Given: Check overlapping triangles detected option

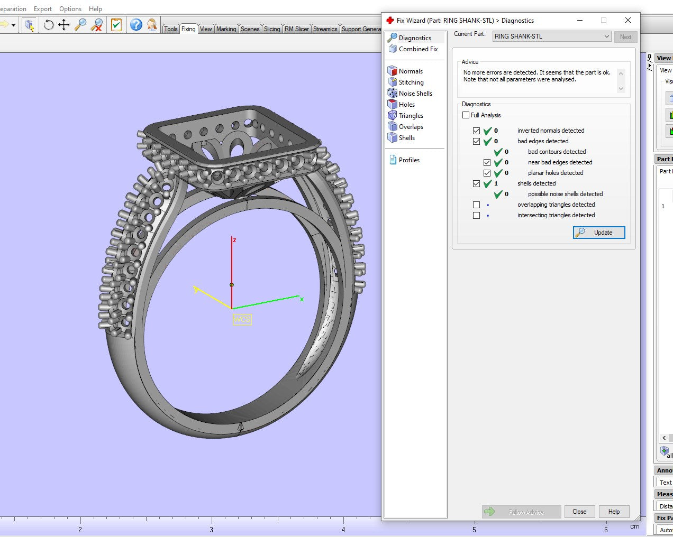Looking at the screenshot, I should pyautogui.click(x=477, y=205).
